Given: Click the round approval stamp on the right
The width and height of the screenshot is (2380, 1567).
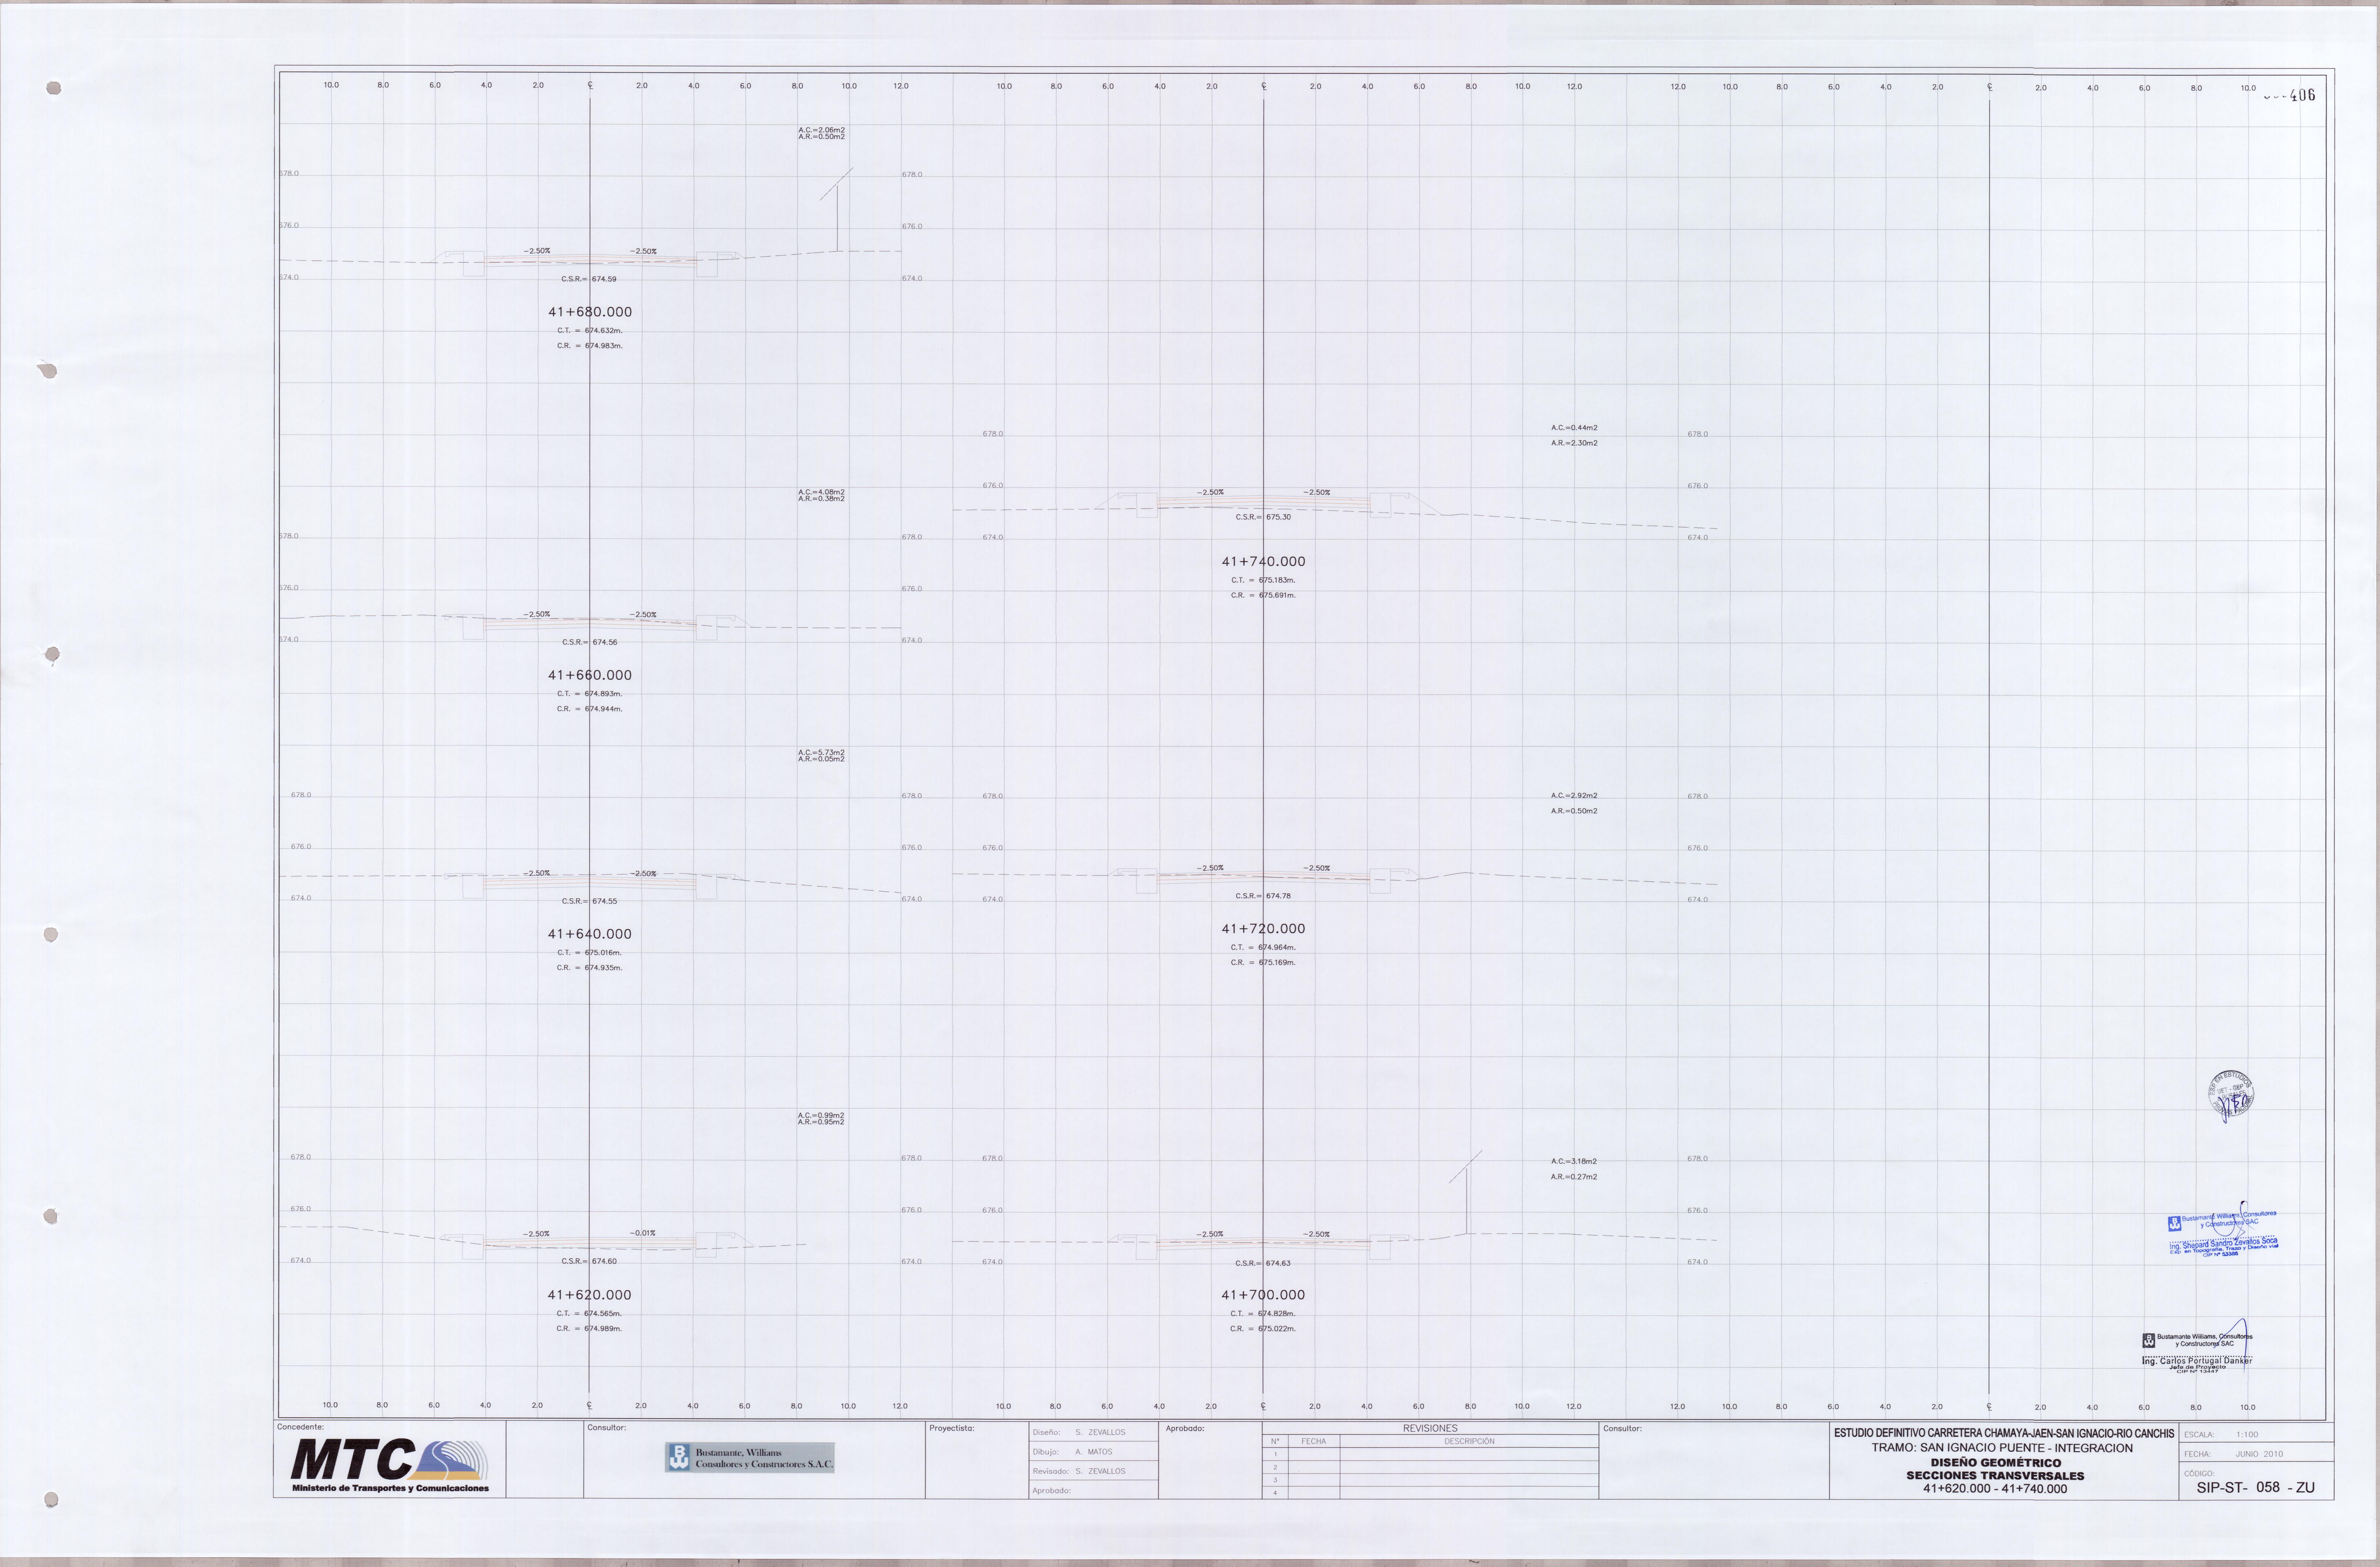Looking at the screenshot, I should (2231, 1096).
